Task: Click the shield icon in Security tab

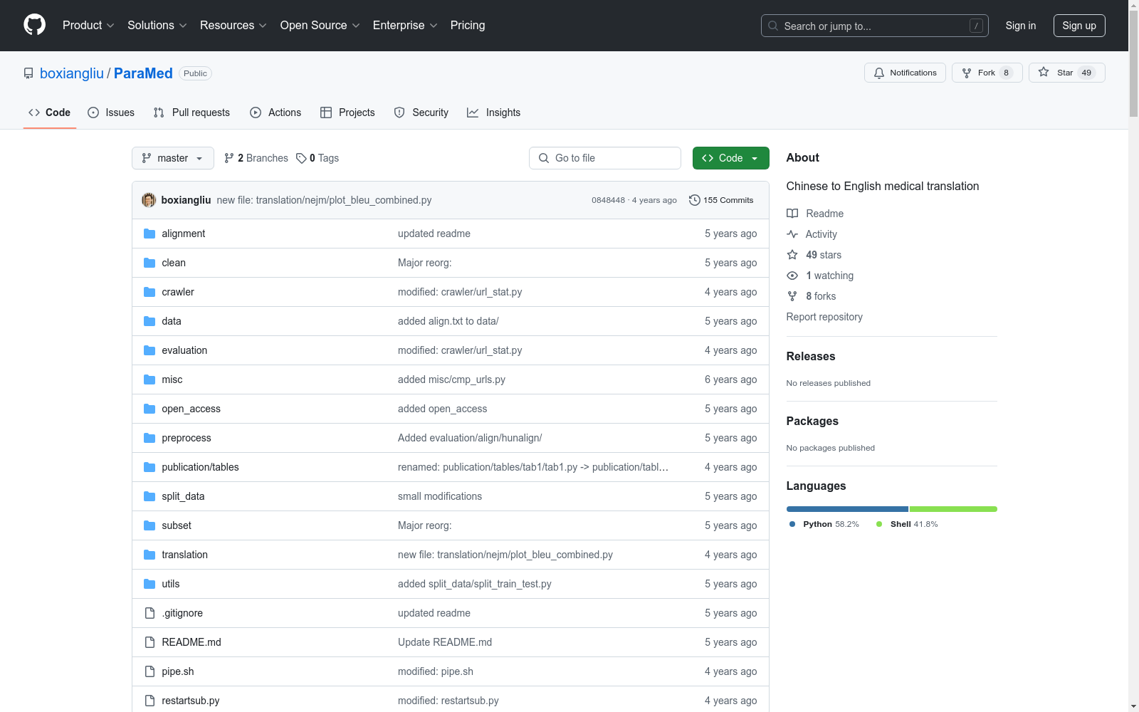Action: (399, 112)
